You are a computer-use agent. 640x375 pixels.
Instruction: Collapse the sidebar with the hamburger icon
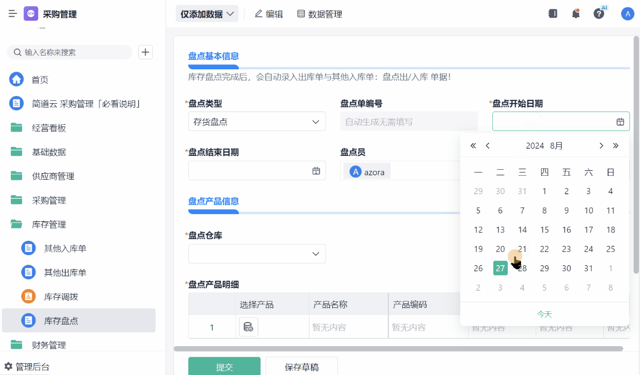coord(13,14)
